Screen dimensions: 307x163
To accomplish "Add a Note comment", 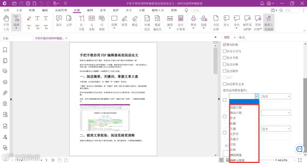I will pyautogui.click(x=59, y=21).
